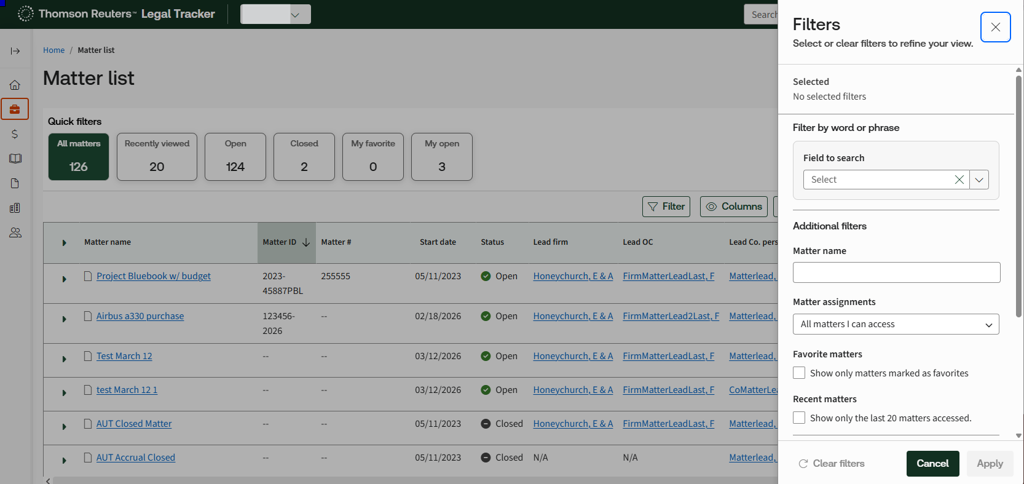The width and height of the screenshot is (1024, 484).
Task: Open the documents page icon in sidebar
Action: 15,183
